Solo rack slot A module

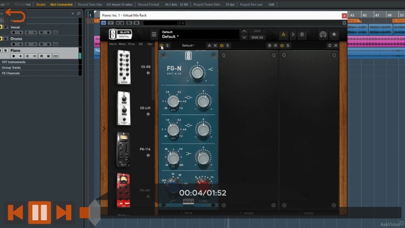pos(167,45)
